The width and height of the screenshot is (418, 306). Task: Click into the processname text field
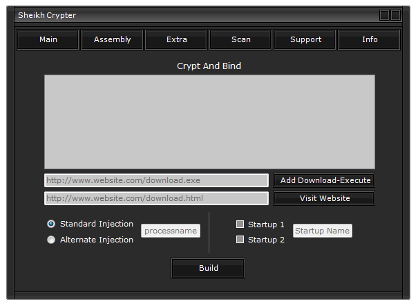click(171, 231)
